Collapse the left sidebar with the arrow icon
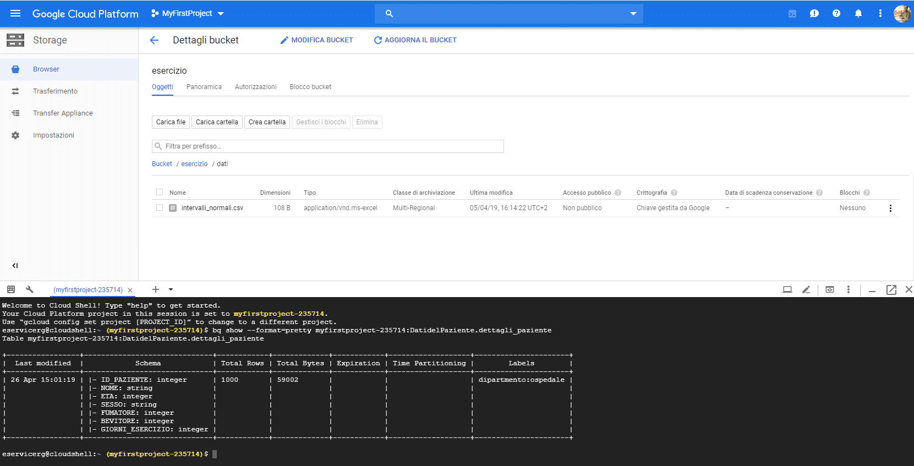 pyautogui.click(x=15, y=265)
